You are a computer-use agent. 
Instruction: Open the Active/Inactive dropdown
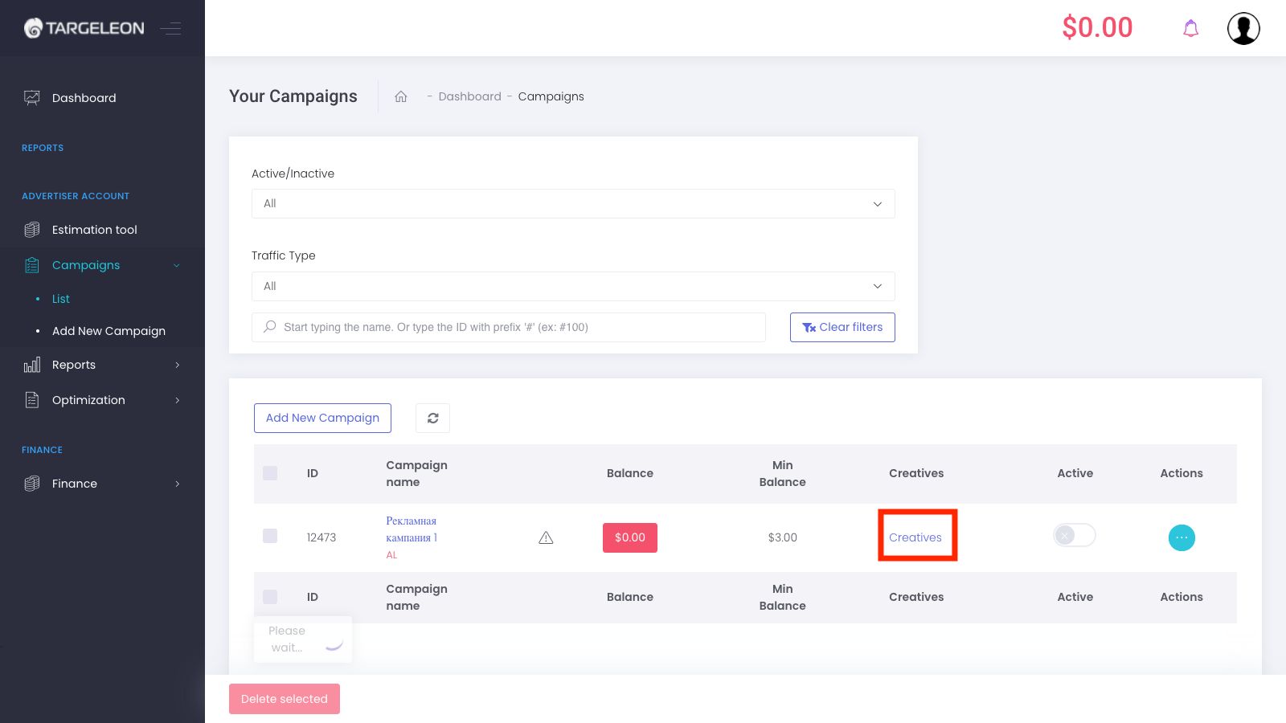[573, 203]
